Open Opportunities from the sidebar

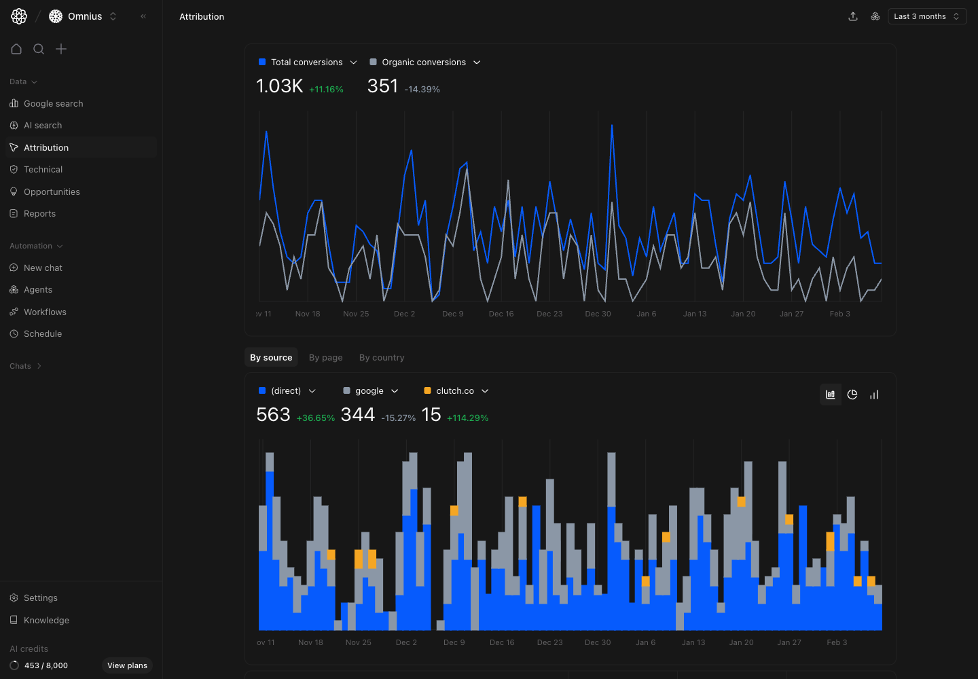pos(52,191)
